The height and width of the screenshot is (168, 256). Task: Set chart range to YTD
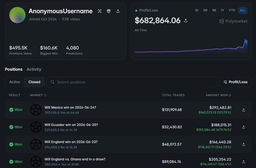coord(232,10)
